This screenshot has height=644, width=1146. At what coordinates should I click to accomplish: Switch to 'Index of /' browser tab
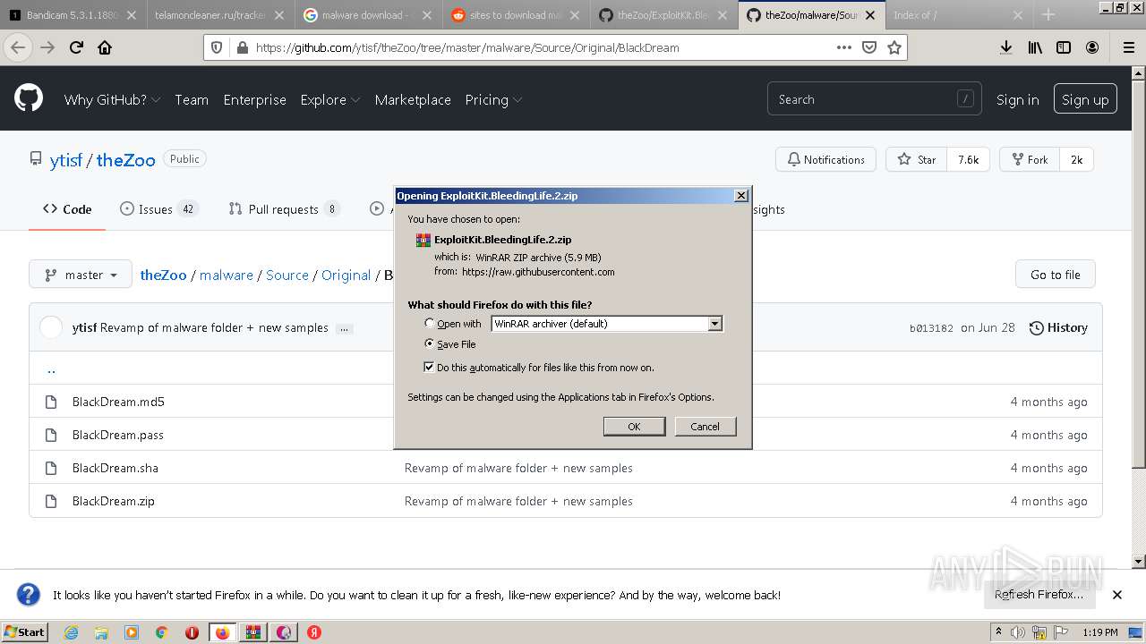tap(958, 15)
